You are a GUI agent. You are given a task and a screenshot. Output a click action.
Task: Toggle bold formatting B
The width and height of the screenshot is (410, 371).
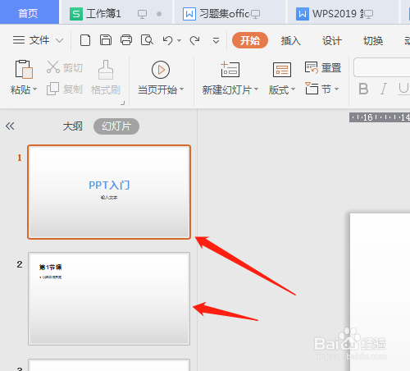[363, 89]
